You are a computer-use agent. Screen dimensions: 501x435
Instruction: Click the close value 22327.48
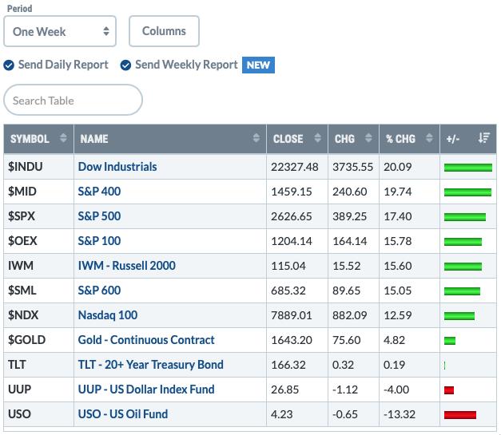click(x=295, y=167)
